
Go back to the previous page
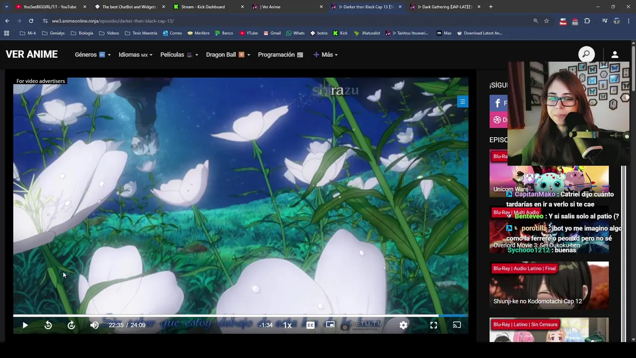(x=7, y=21)
